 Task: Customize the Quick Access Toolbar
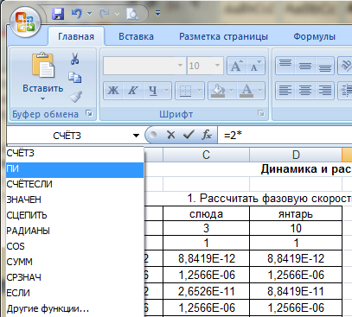click(x=157, y=13)
